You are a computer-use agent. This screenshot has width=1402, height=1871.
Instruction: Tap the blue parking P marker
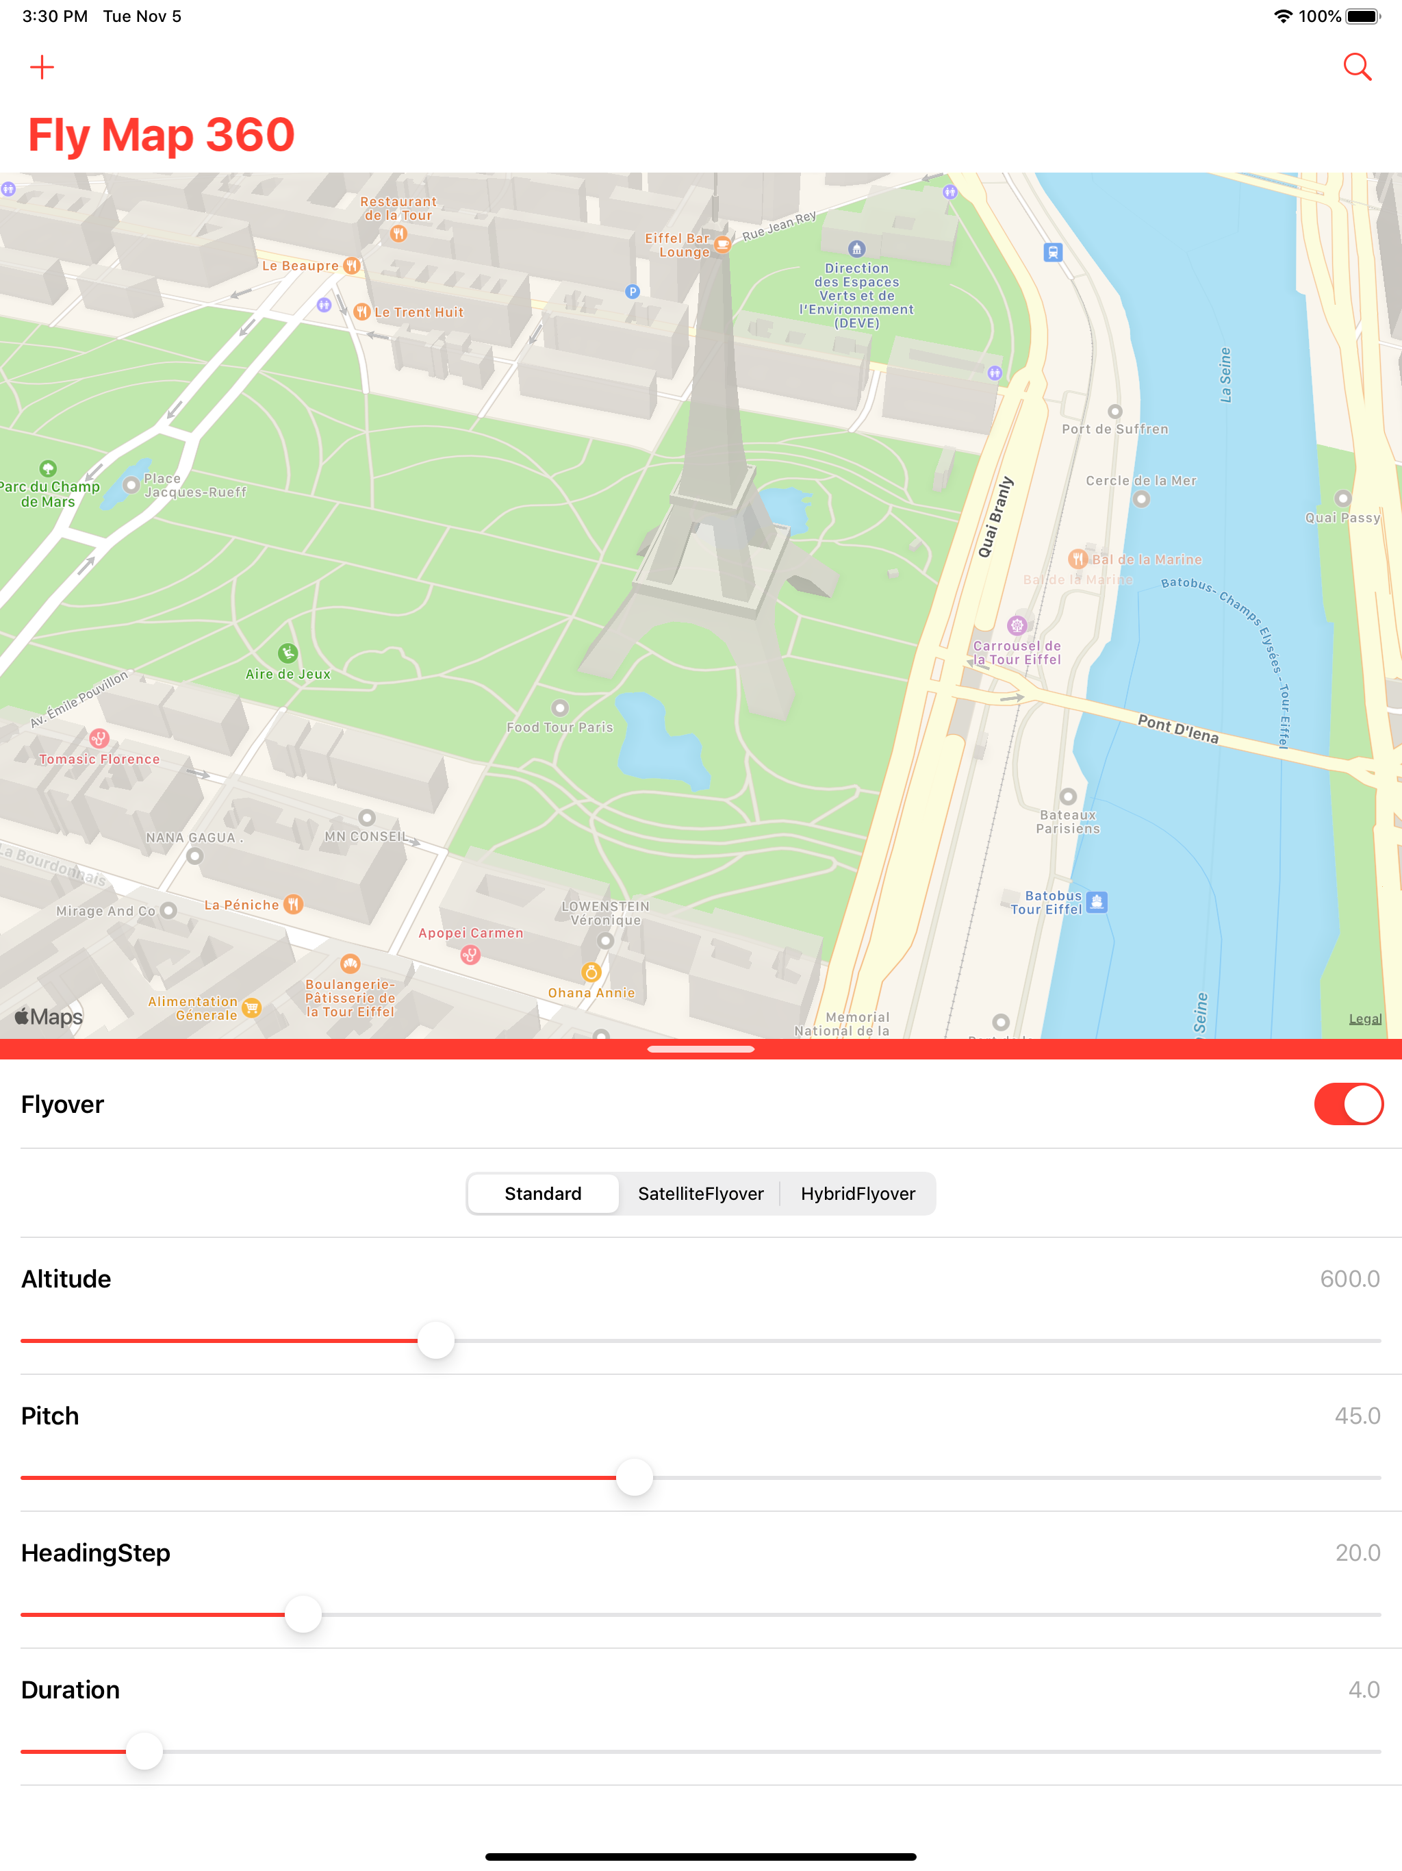pyautogui.click(x=633, y=292)
